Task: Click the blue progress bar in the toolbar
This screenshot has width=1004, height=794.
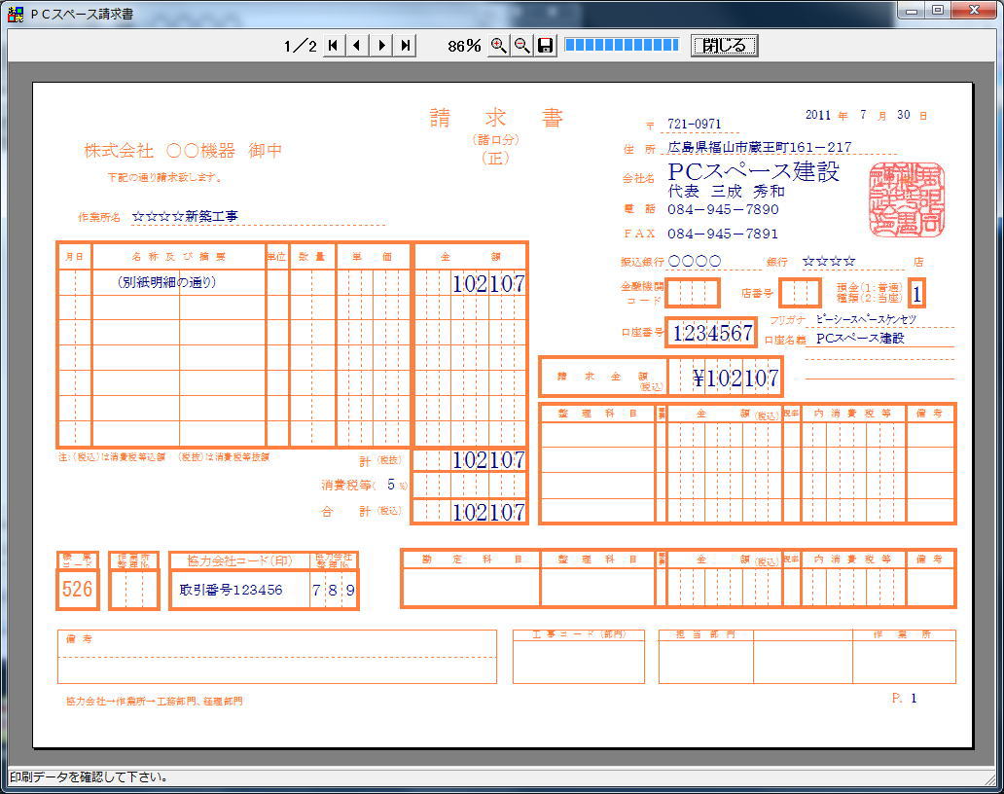Action: [x=621, y=45]
